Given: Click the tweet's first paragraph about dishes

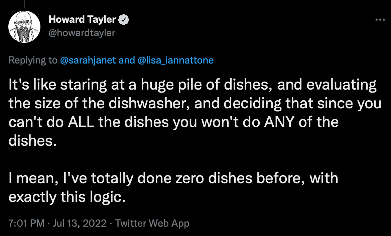Looking at the screenshot, I should pos(194,104).
